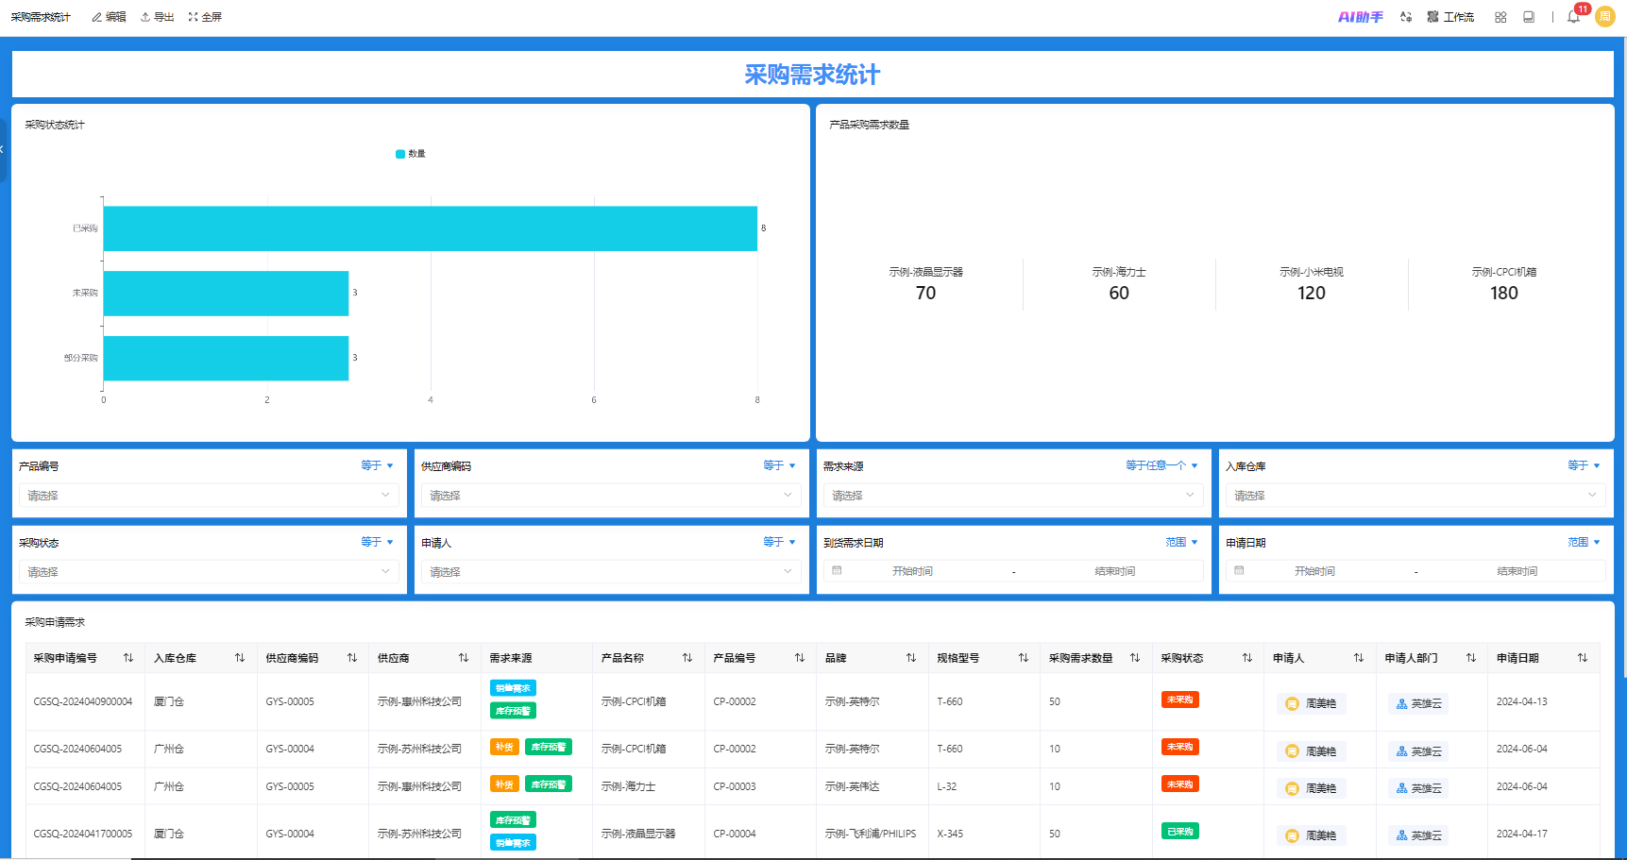The height and width of the screenshot is (860, 1627).
Task: Collapse the left sidebar with the arrow
Action: [x=2, y=149]
